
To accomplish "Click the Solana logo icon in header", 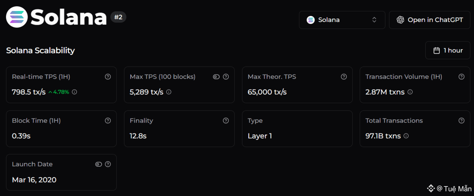I will [x=17, y=17].
